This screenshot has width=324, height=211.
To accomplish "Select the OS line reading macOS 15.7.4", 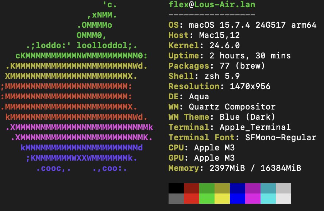I will click(242, 25).
